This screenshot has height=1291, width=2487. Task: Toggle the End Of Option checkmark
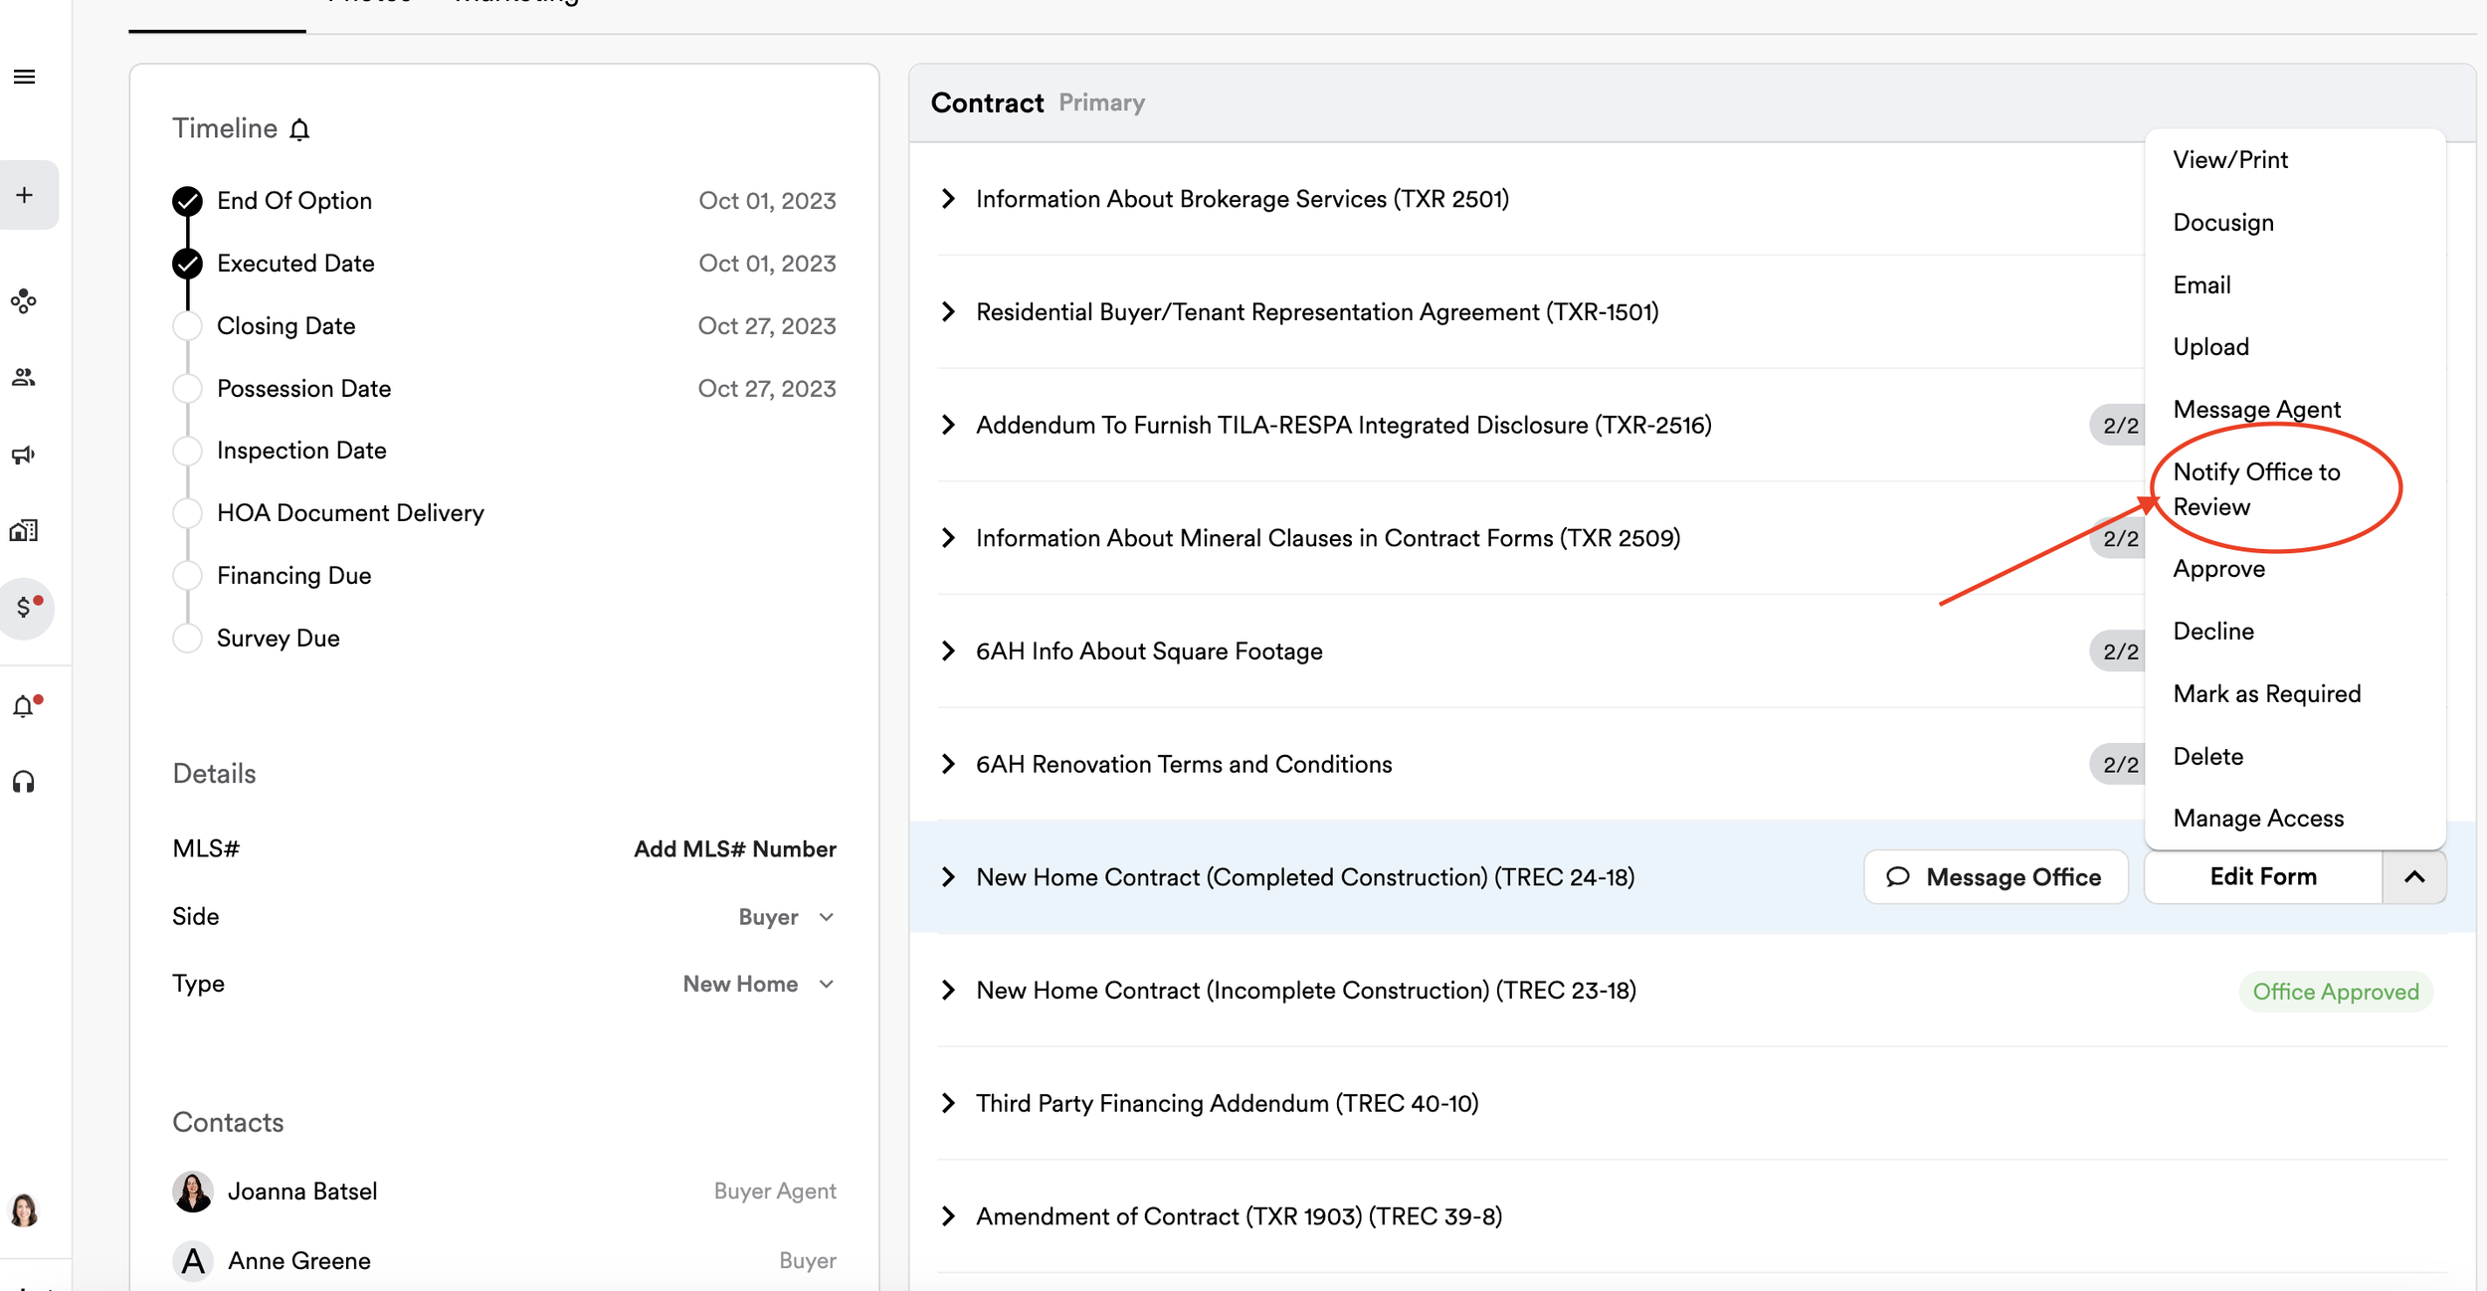point(187,201)
